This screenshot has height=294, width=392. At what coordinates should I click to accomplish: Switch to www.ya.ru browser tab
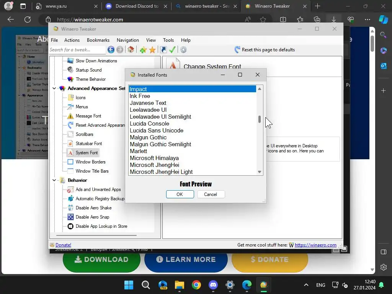(66, 6)
